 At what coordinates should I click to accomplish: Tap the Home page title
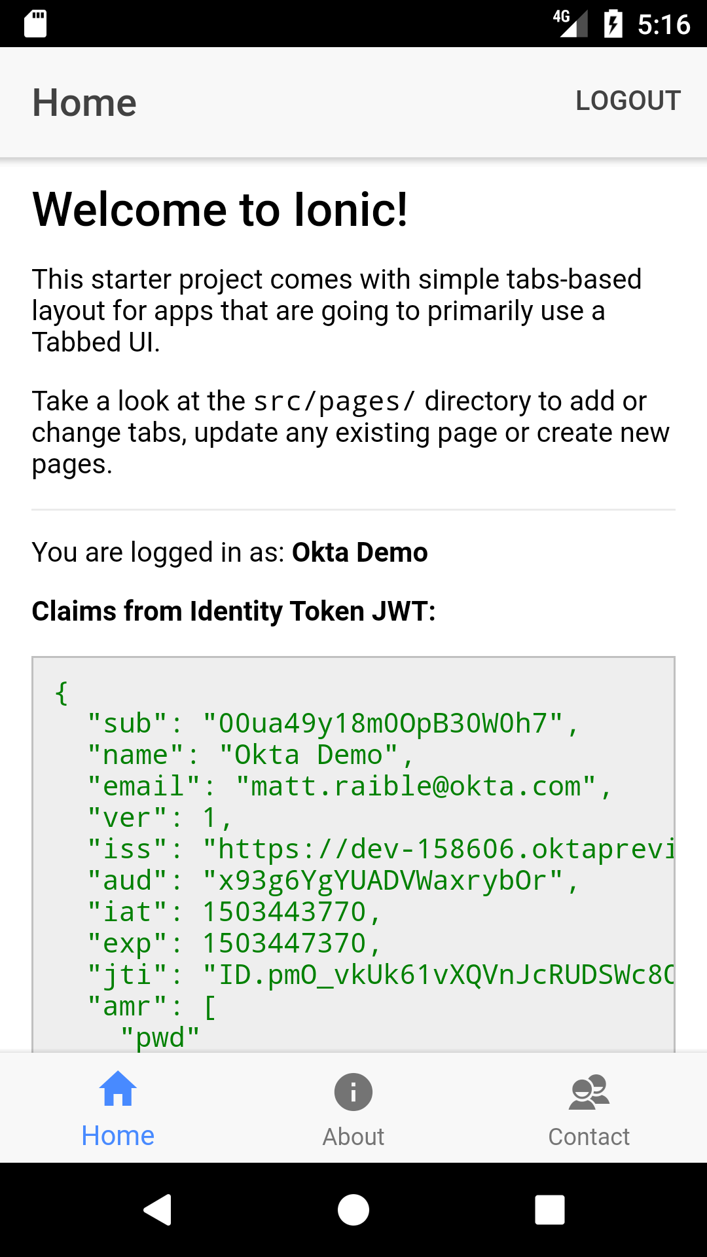click(84, 103)
